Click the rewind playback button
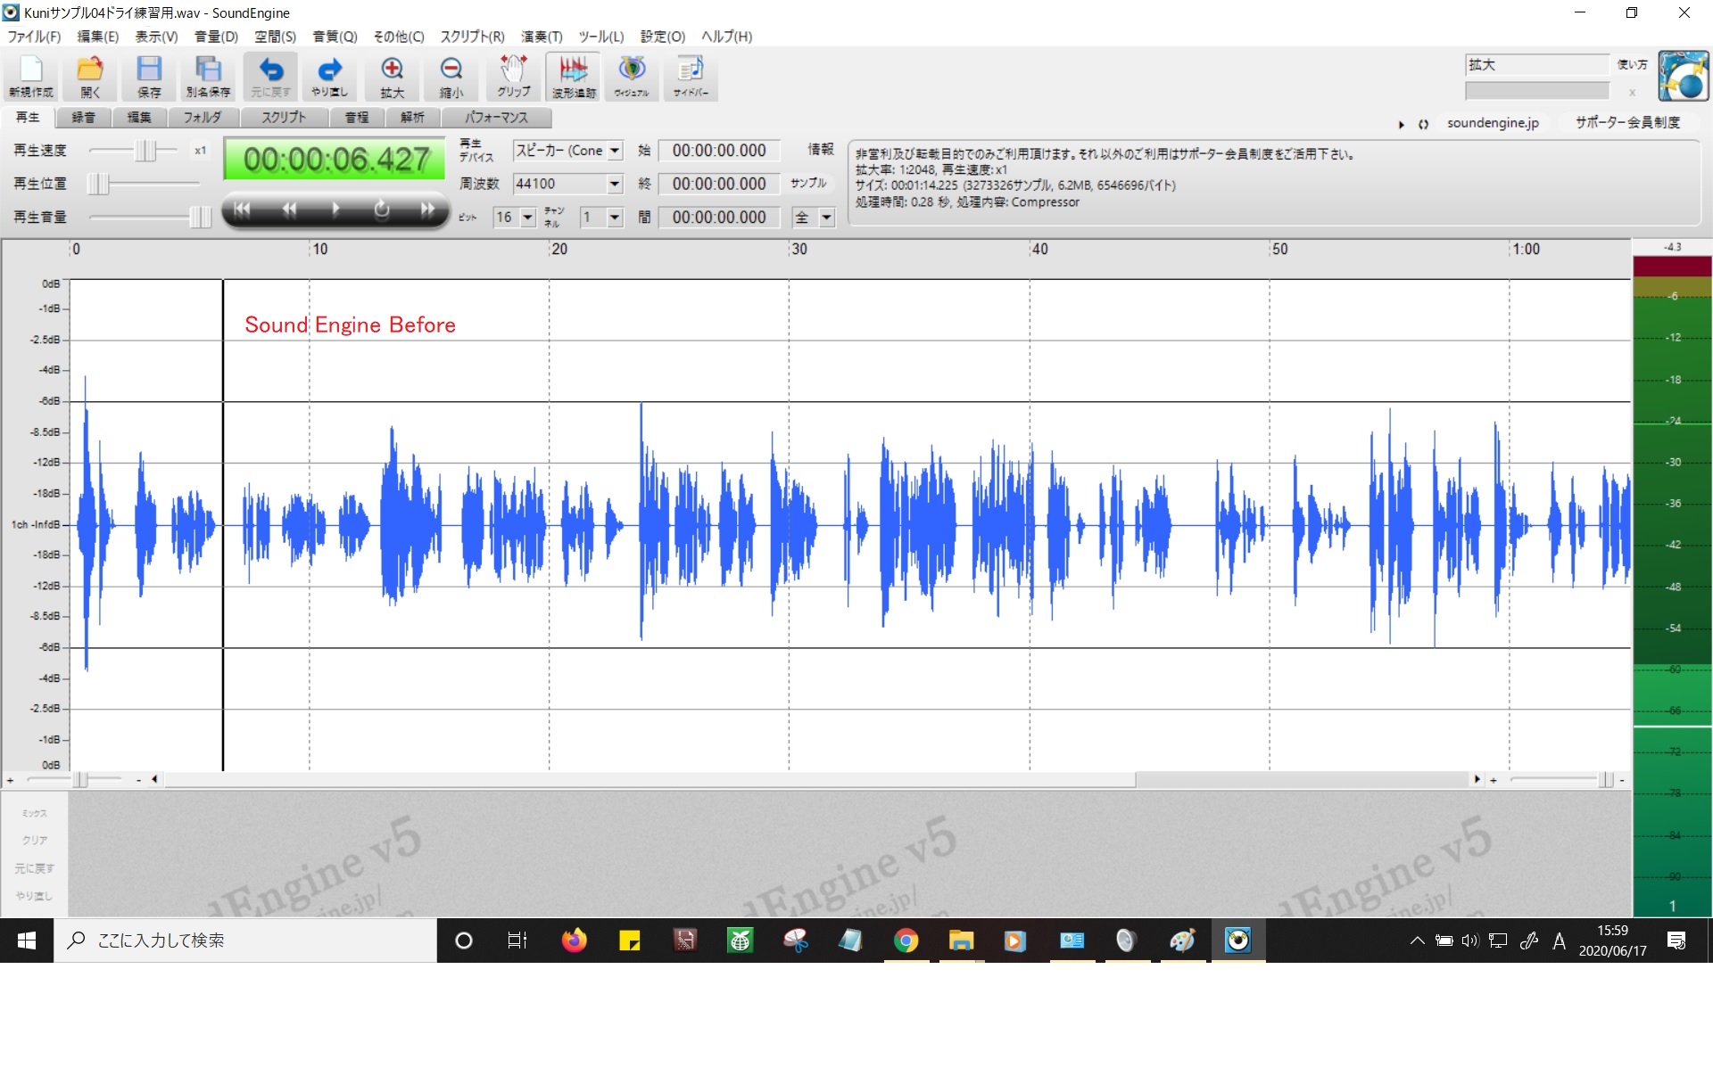The height and width of the screenshot is (1076, 1713). click(289, 209)
